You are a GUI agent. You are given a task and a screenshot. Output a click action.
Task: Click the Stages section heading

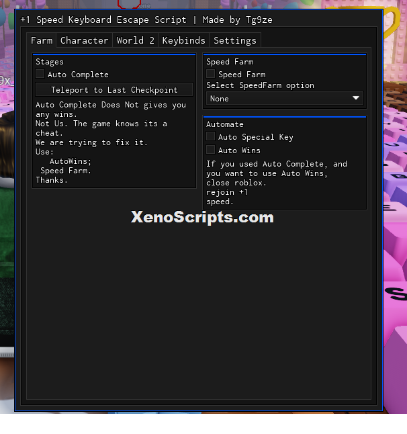(x=50, y=62)
